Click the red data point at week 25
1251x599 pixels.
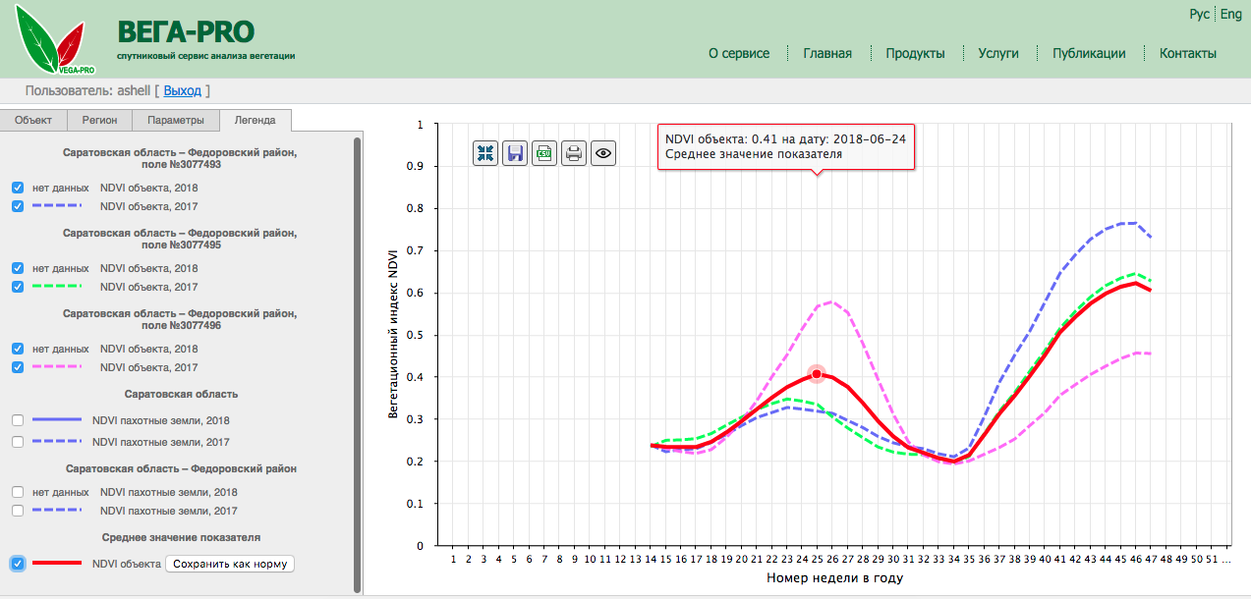point(816,375)
